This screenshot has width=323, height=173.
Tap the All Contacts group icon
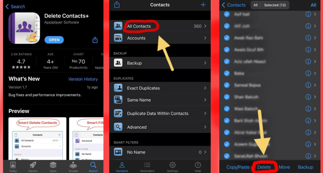click(118, 26)
